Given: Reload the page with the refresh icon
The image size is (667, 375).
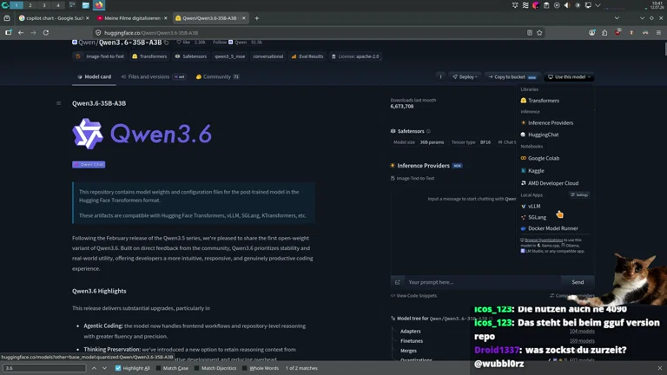Looking at the screenshot, I should [45, 33].
